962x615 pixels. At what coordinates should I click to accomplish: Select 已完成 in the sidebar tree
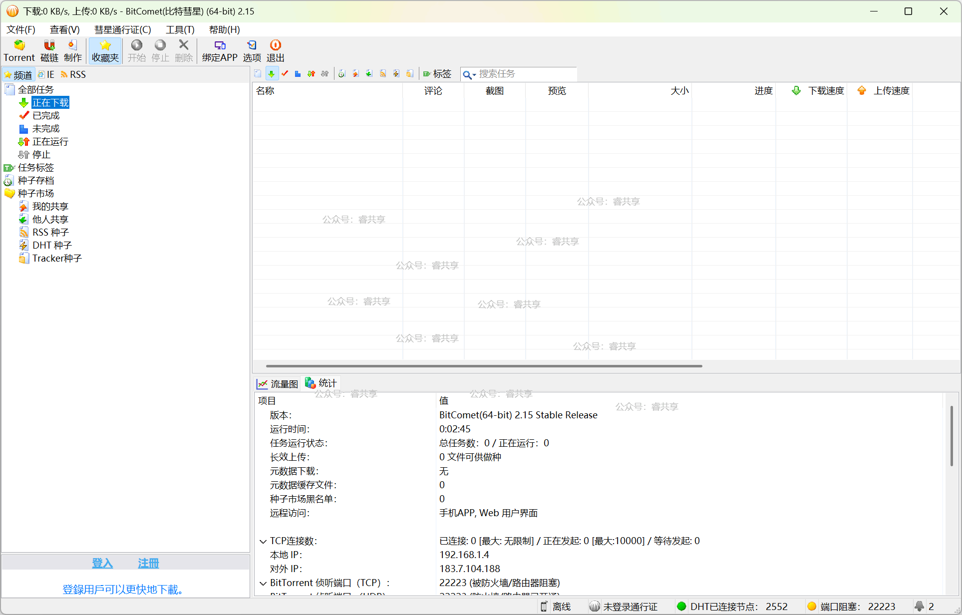pyautogui.click(x=46, y=115)
